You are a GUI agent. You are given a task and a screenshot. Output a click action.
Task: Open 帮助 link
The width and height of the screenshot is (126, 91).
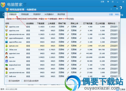(117, 15)
